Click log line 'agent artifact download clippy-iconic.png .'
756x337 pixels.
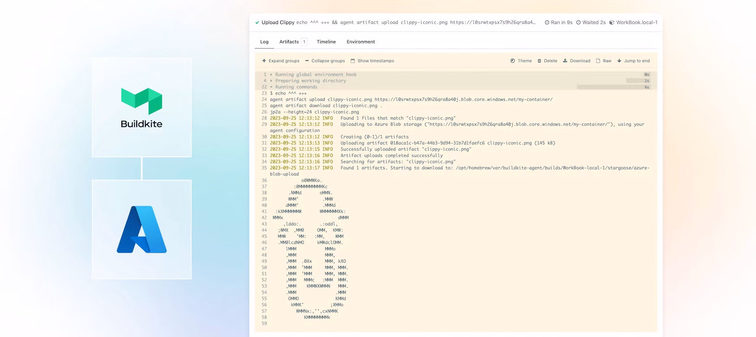tap(326, 106)
